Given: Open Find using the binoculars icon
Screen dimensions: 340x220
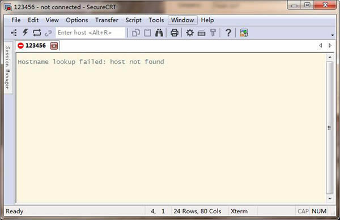Looking at the screenshot, I should pos(159,33).
